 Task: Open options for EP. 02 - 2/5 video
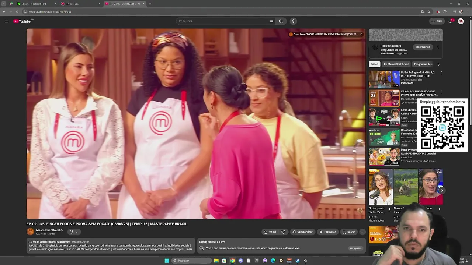(441, 92)
